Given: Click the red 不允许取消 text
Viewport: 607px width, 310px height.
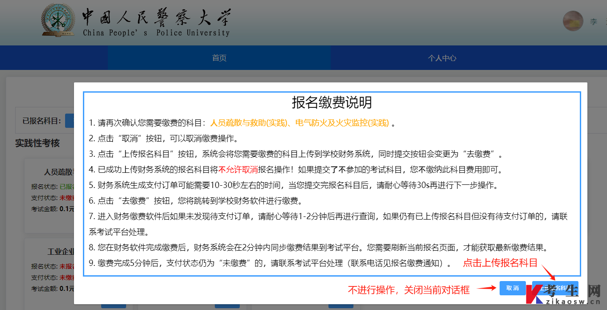Looking at the screenshot, I should click(238, 170).
